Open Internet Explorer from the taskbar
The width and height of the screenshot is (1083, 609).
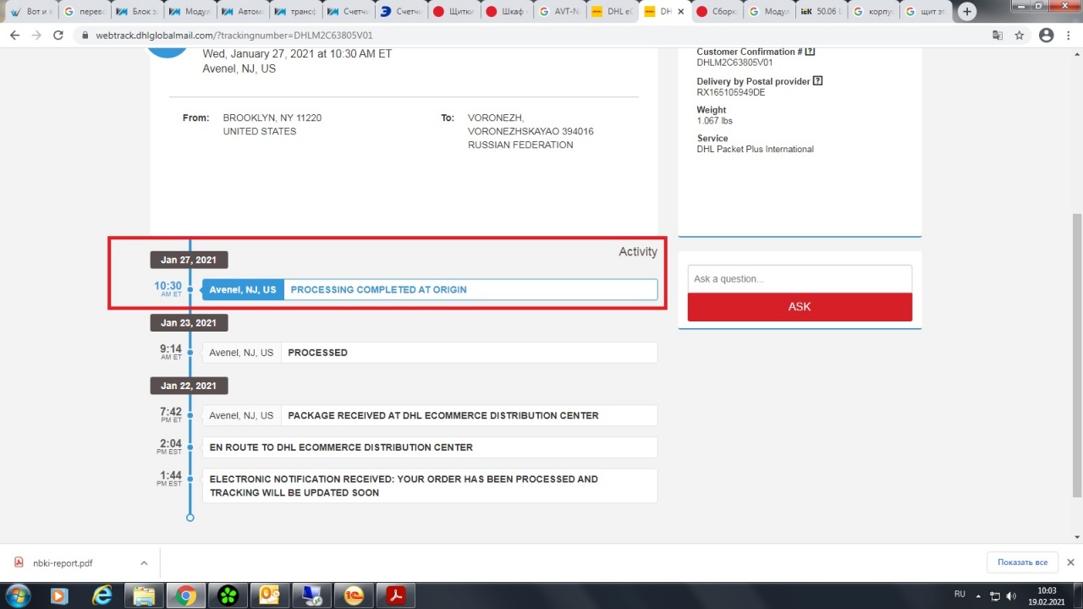[x=102, y=595]
